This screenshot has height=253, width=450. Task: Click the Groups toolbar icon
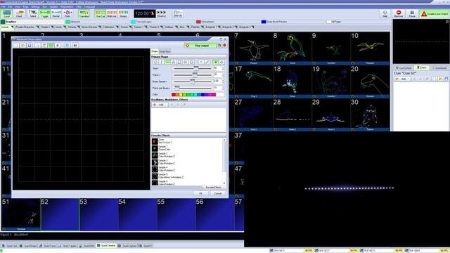[x=123, y=13]
